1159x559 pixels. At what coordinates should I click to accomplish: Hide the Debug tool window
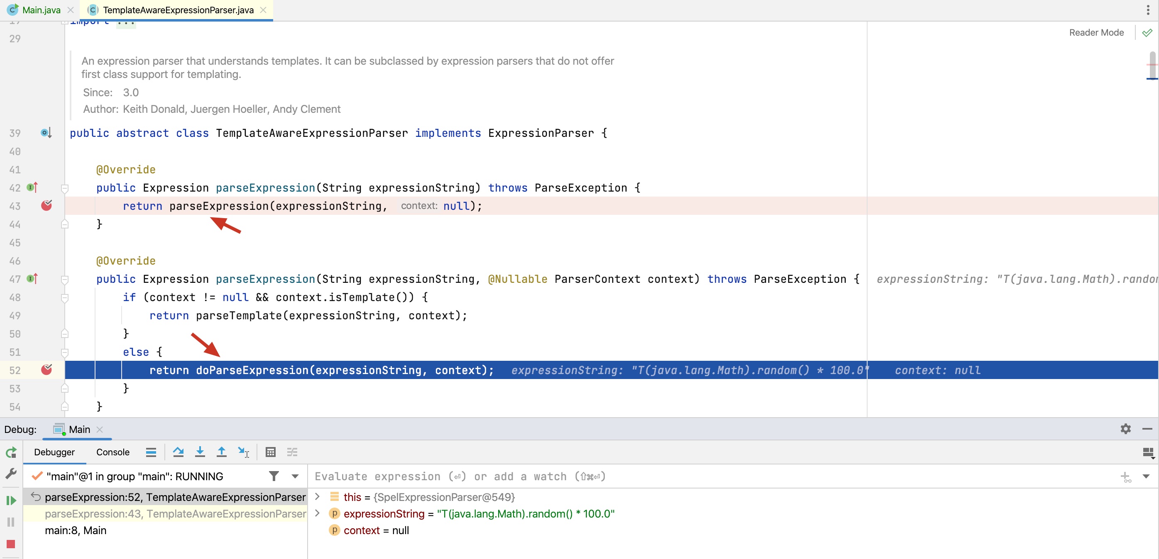click(x=1147, y=429)
